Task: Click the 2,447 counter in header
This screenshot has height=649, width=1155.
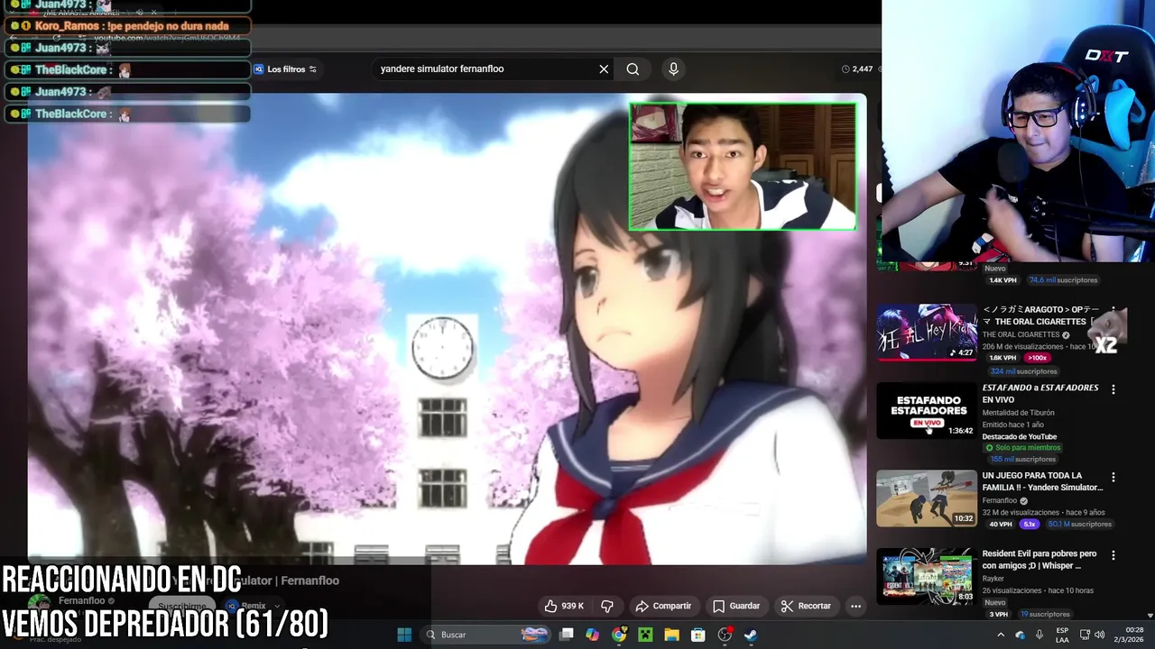Action: click(x=856, y=69)
